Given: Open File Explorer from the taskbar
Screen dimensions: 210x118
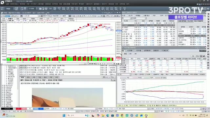Looking at the screenshot, I should tap(103, 115).
